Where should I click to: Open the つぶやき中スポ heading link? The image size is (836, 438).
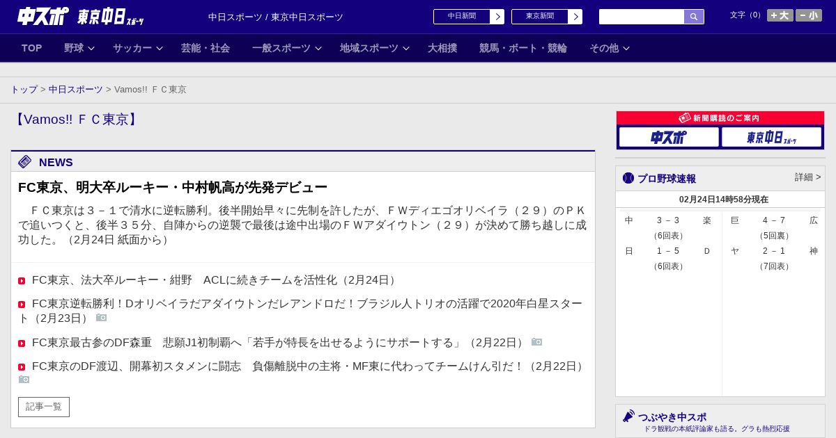[672, 417]
